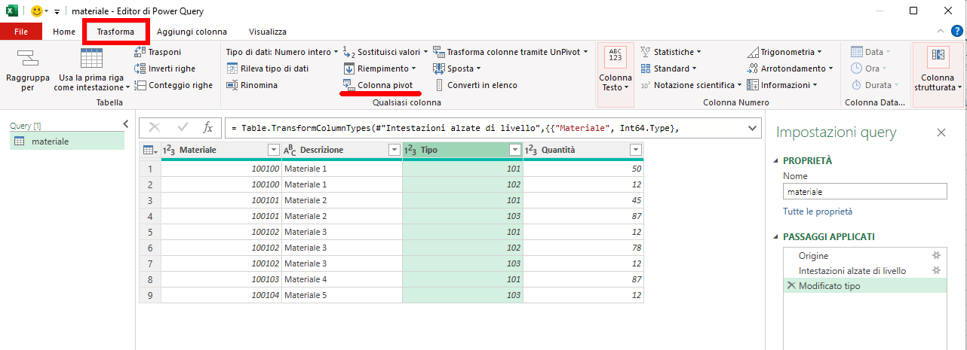The height and width of the screenshot is (350, 967).
Task: Click Conteggio righe
Action: click(x=173, y=85)
